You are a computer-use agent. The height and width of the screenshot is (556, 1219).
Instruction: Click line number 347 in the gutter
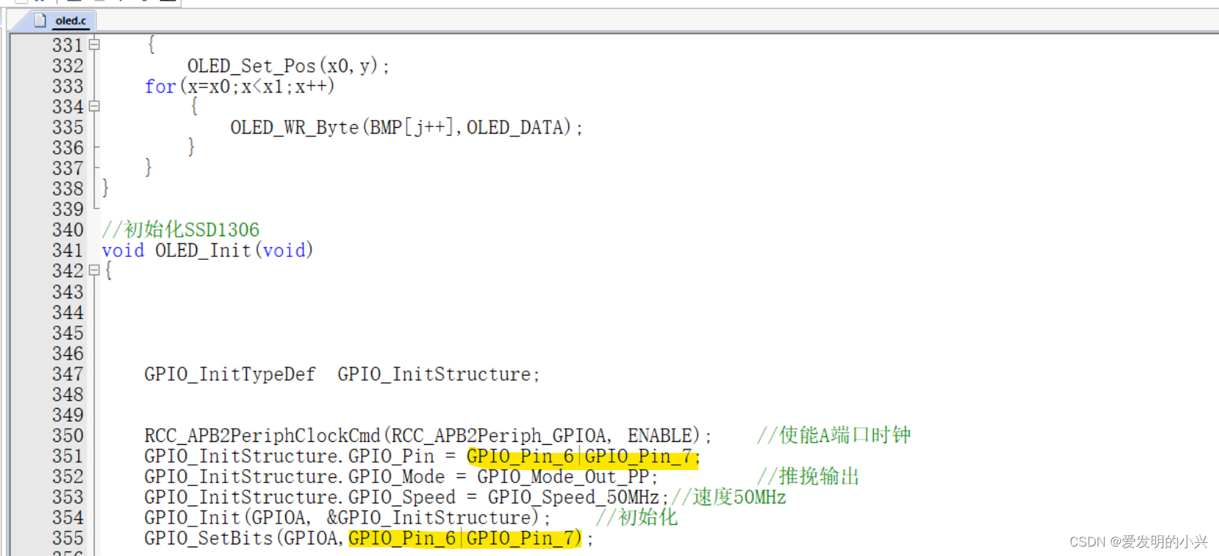pyautogui.click(x=68, y=374)
